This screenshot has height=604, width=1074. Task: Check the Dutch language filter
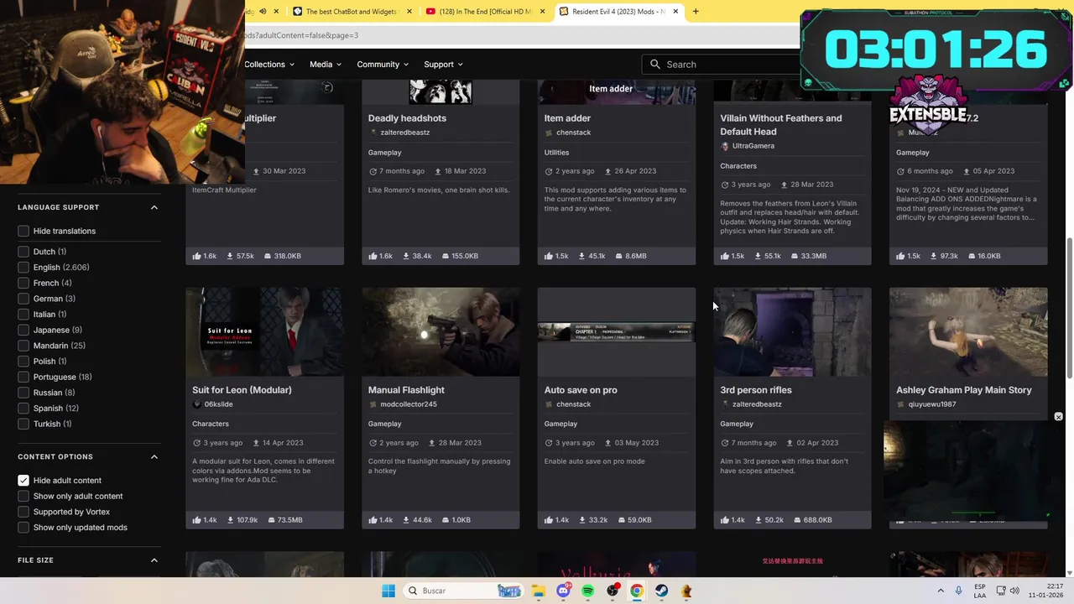[23, 252]
